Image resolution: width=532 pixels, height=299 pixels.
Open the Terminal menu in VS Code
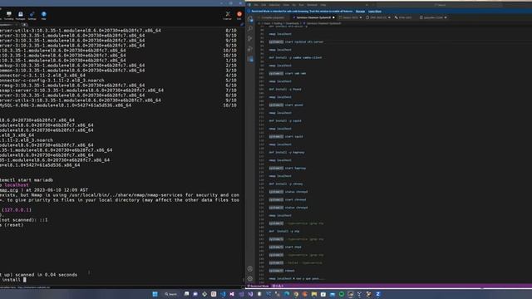(x=312, y=5)
